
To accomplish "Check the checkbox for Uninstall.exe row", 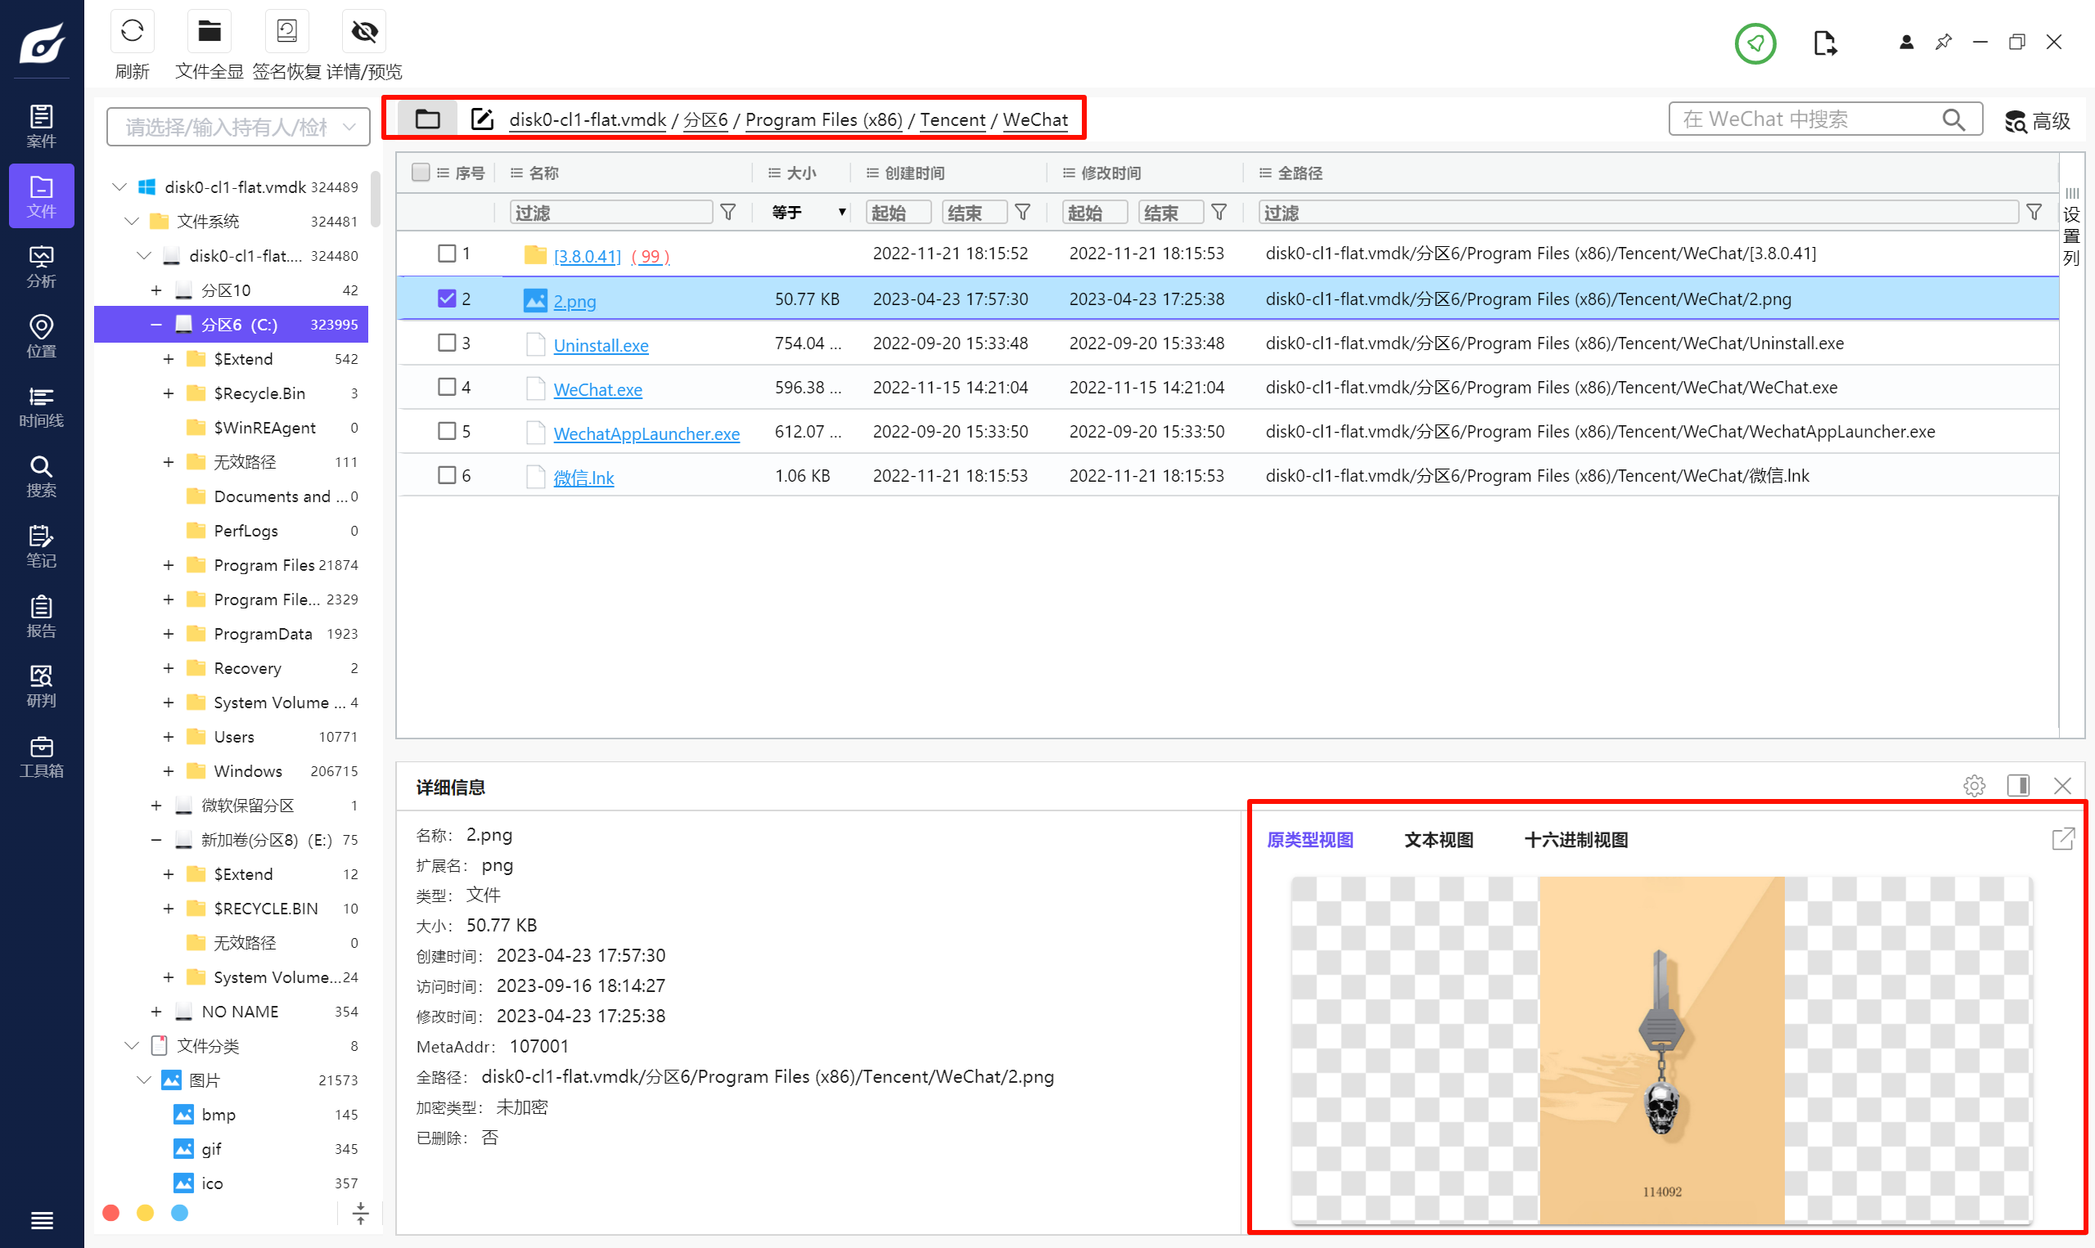I will point(447,343).
